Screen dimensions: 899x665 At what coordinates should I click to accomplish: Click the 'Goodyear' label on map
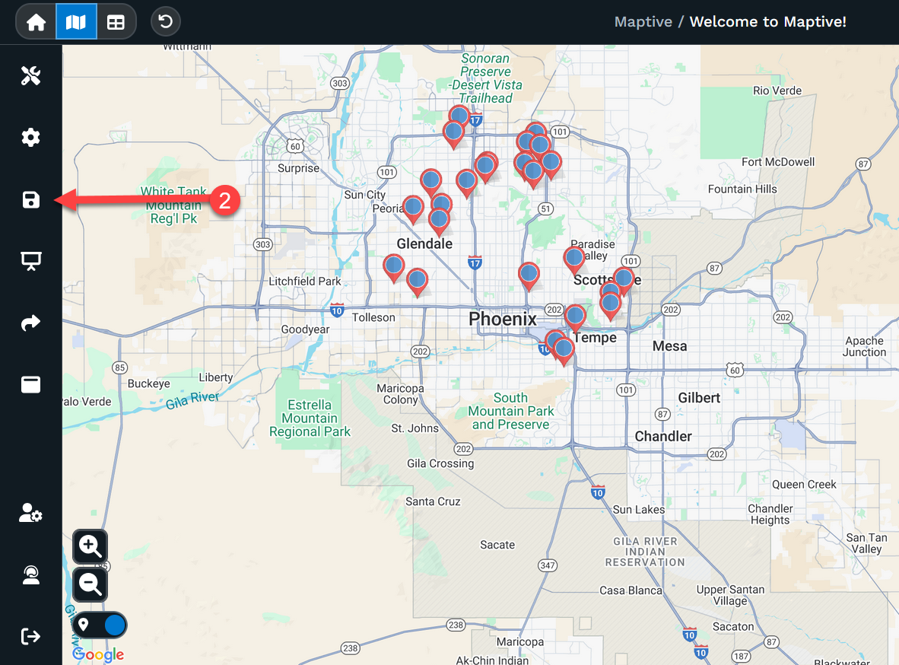tap(305, 329)
